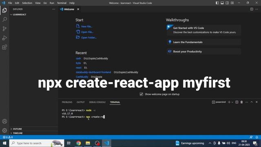Open editor more actions ellipsis
The height and width of the screenshot is (147, 261).
click(257, 9)
